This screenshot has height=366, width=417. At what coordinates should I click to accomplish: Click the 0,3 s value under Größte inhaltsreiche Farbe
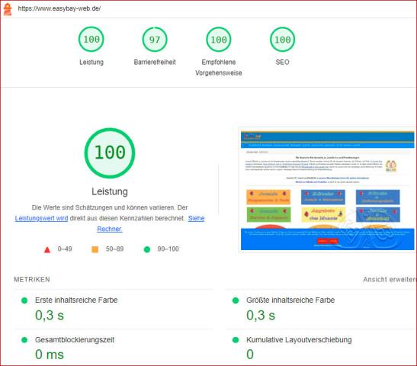(x=261, y=315)
